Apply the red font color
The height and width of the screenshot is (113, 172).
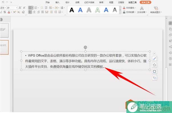(9, 12)
